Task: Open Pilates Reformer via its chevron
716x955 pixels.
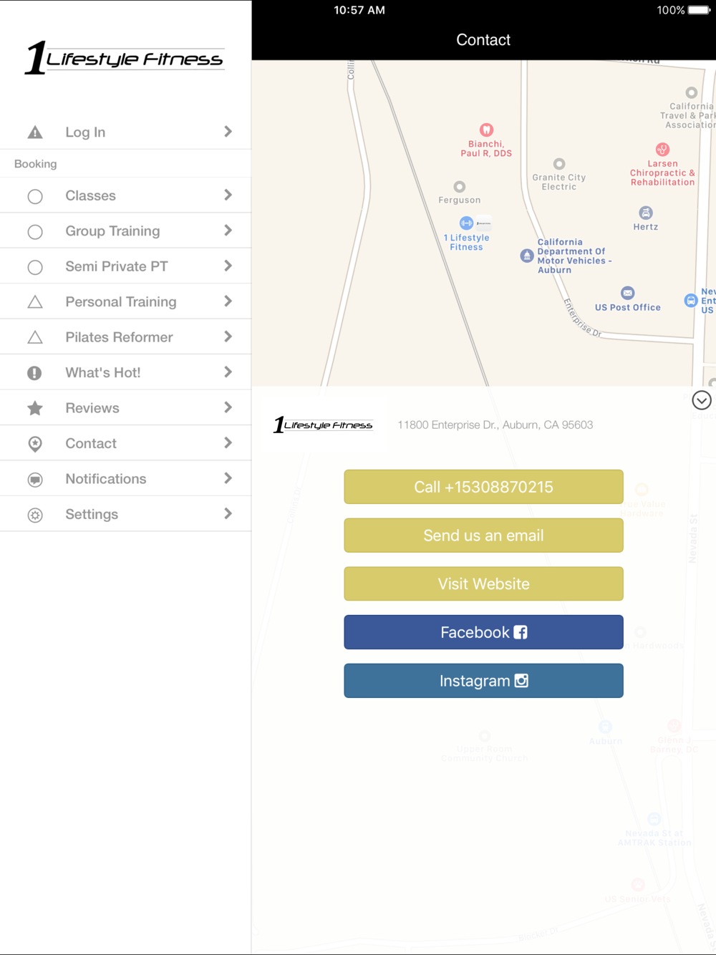Action: pyautogui.click(x=228, y=336)
